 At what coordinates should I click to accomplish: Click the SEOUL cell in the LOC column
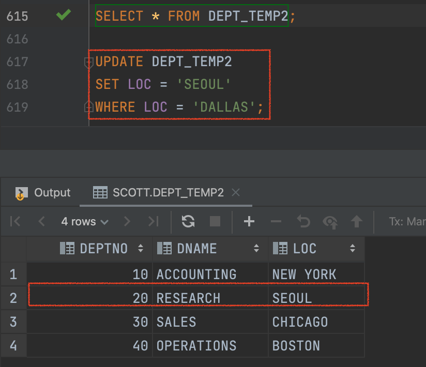coord(316,298)
